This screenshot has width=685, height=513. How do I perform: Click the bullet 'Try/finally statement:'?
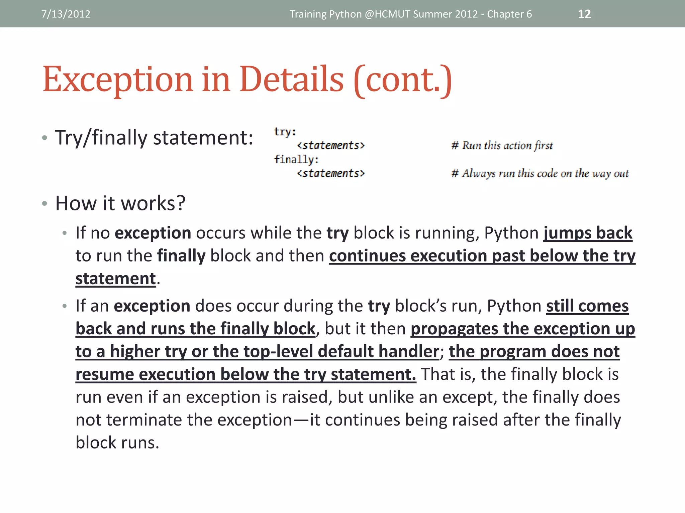[x=154, y=137]
